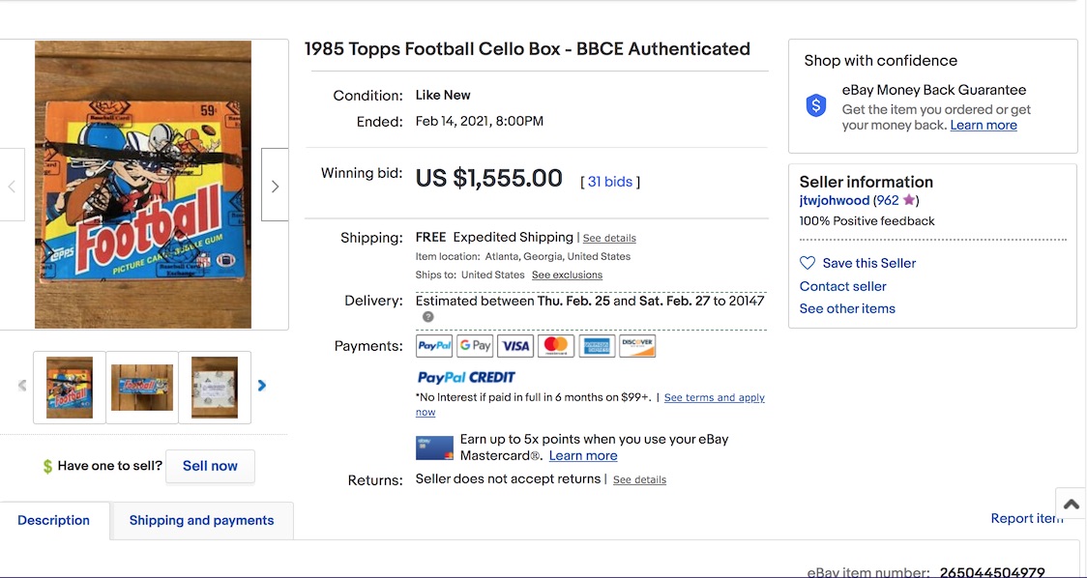The height and width of the screenshot is (578, 1087).
Task: Click the PayPal payment icon
Action: (434, 346)
